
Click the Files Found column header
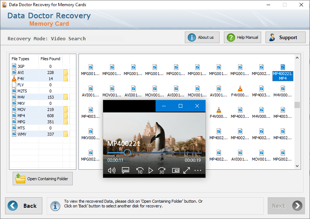pyautogui.click(x=50, y=59)
